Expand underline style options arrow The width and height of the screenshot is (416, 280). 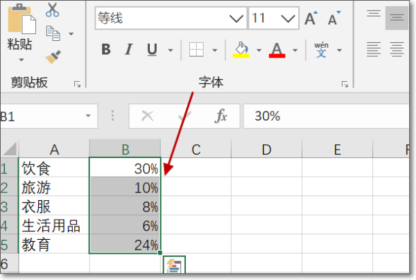[x=171, y=50]
